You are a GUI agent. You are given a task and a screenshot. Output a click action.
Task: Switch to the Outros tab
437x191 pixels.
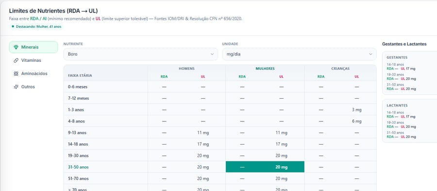pos(34,87)
